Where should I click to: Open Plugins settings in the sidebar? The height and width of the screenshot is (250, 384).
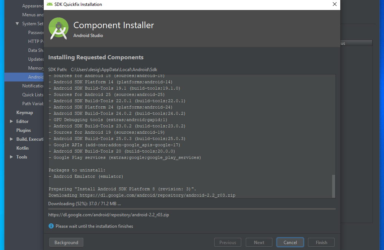[x=23, y=130]
